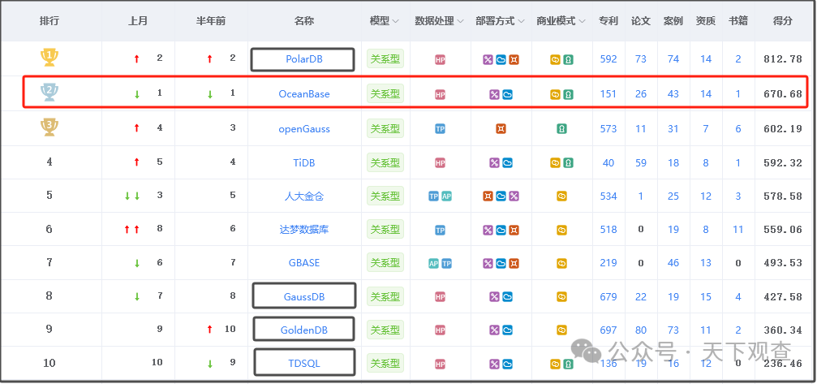This screenshot has height=384, width=817.
Task: Click the TP icon in openGauss row
Action: point(440,129)
